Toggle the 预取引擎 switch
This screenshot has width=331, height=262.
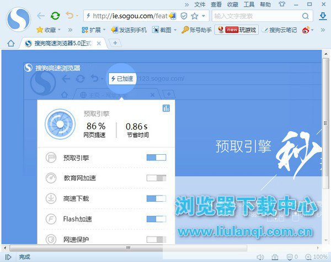[x=156, y=158]
